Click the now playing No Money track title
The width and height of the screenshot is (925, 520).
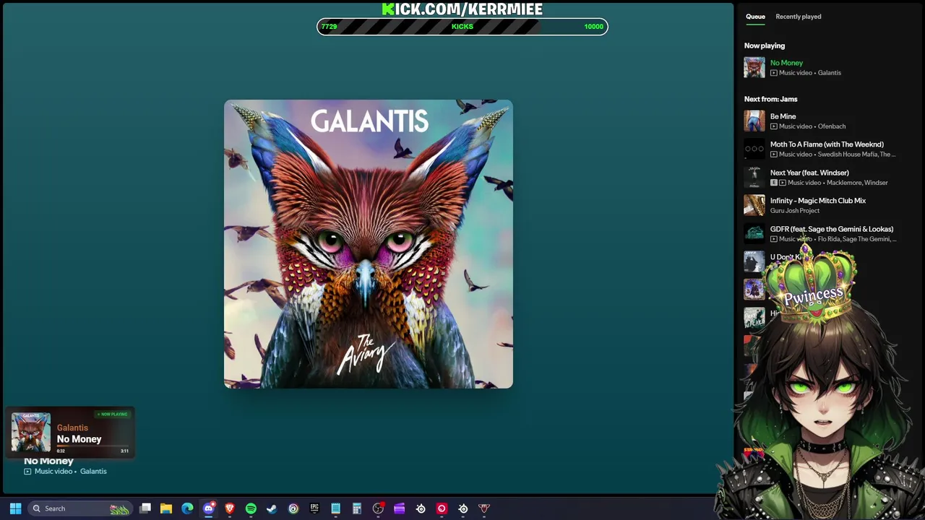tap(786, 63)
